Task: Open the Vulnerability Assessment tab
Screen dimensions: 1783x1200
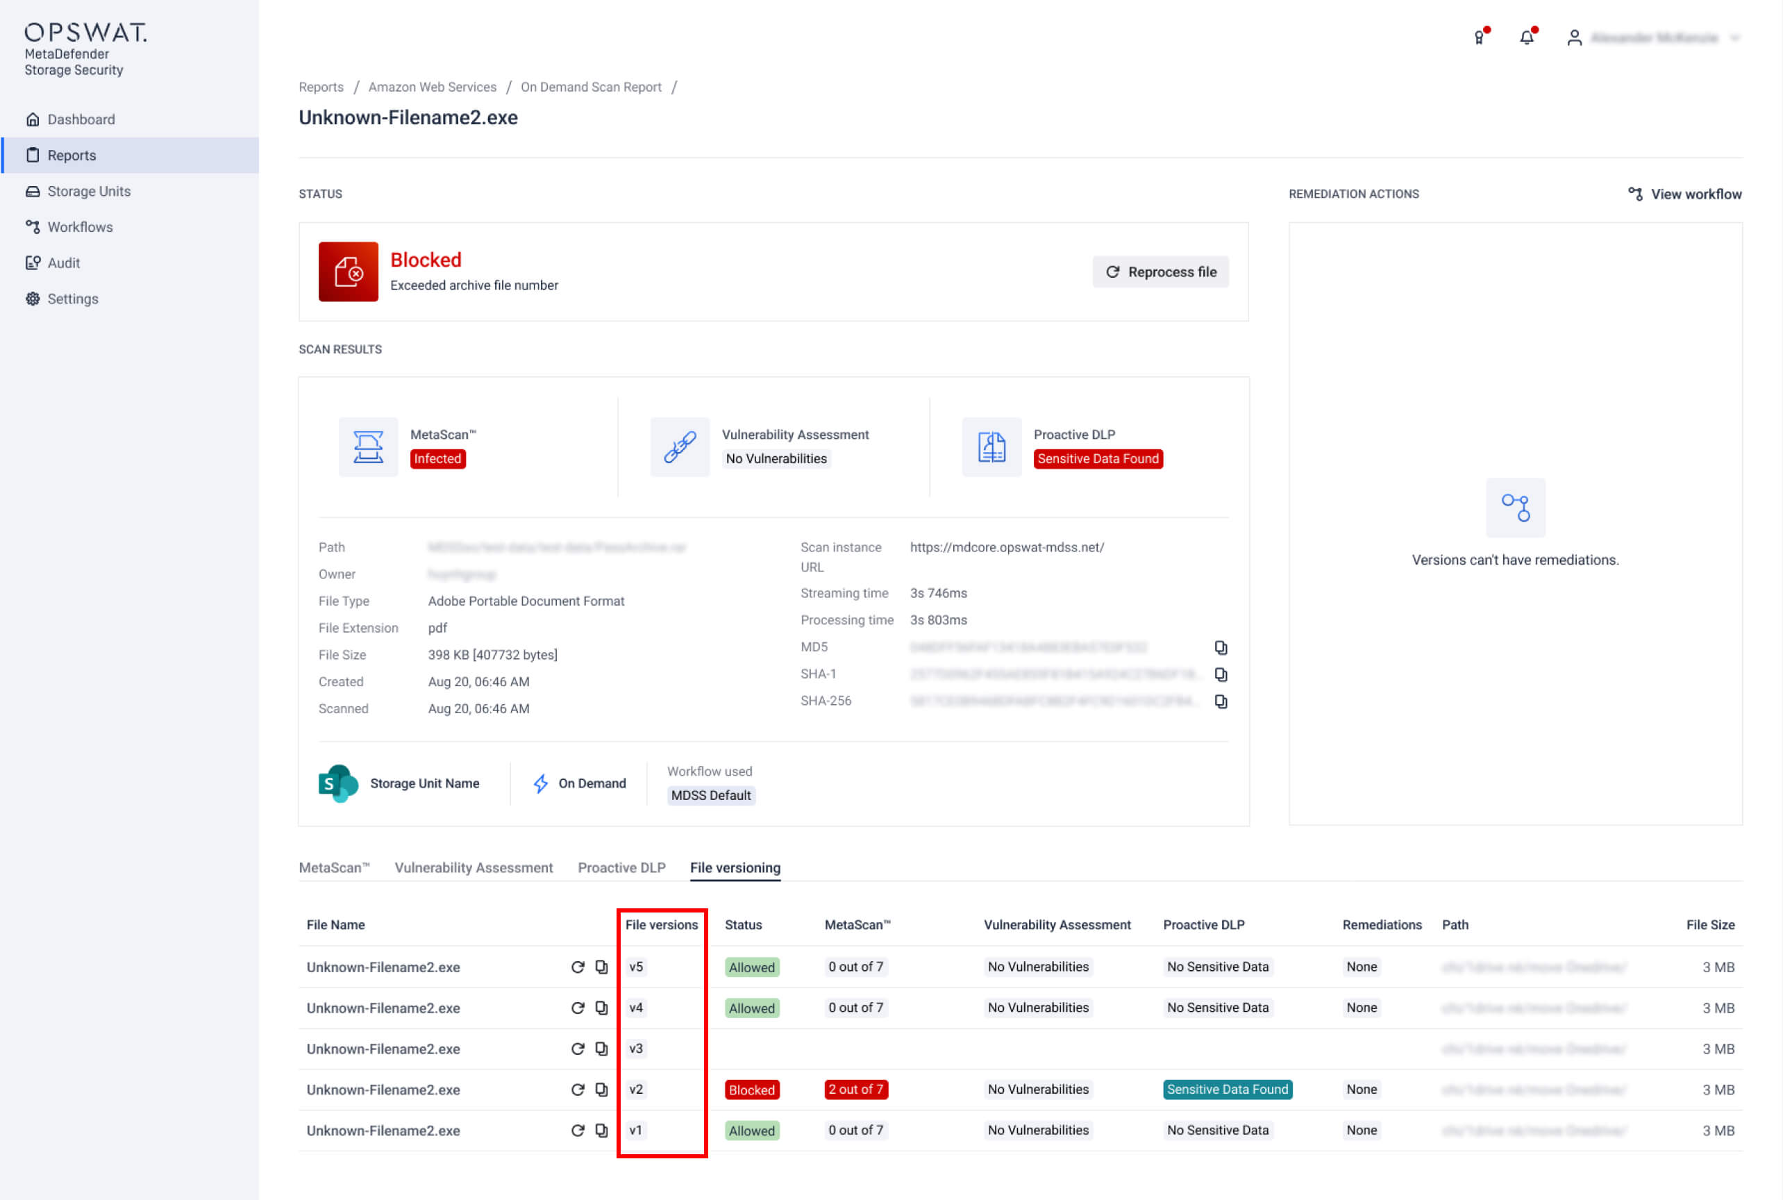Action: [474, 867]
